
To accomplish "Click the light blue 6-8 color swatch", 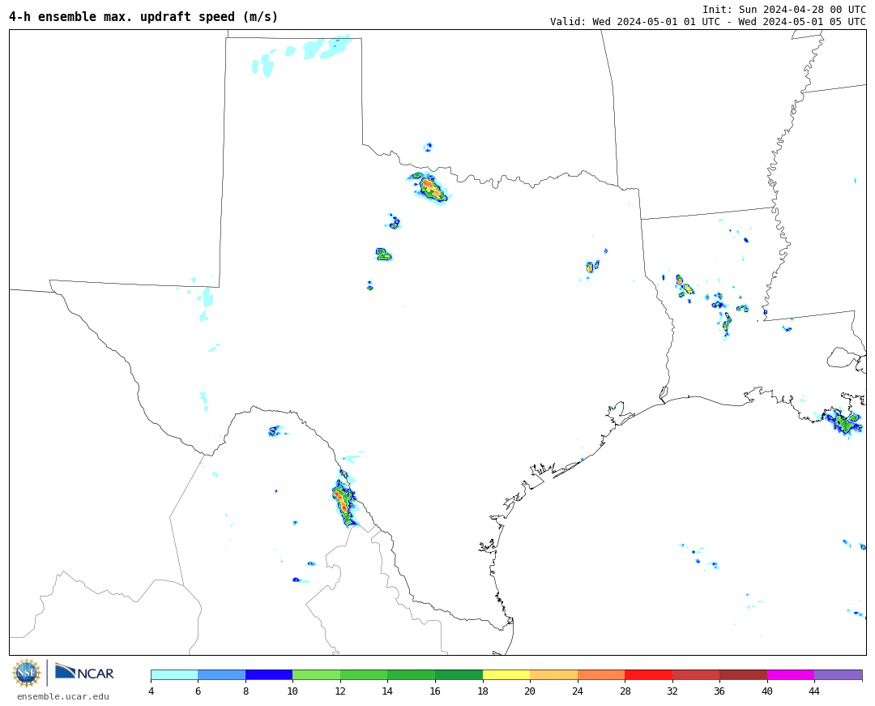I will (x=221, y=674).
